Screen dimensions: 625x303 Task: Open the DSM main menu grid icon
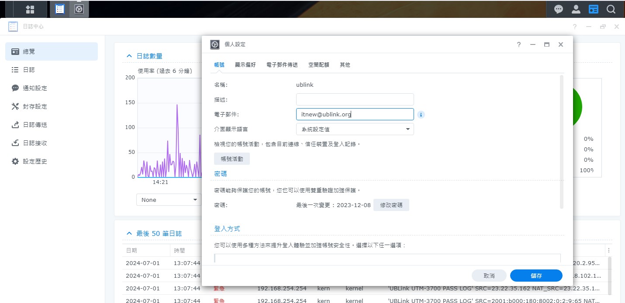(30, 9)
